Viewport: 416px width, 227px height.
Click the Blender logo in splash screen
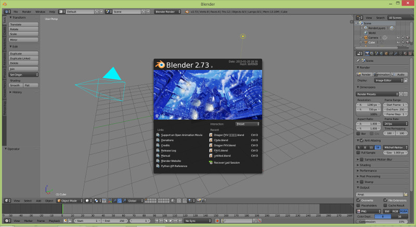coord(160,65)
